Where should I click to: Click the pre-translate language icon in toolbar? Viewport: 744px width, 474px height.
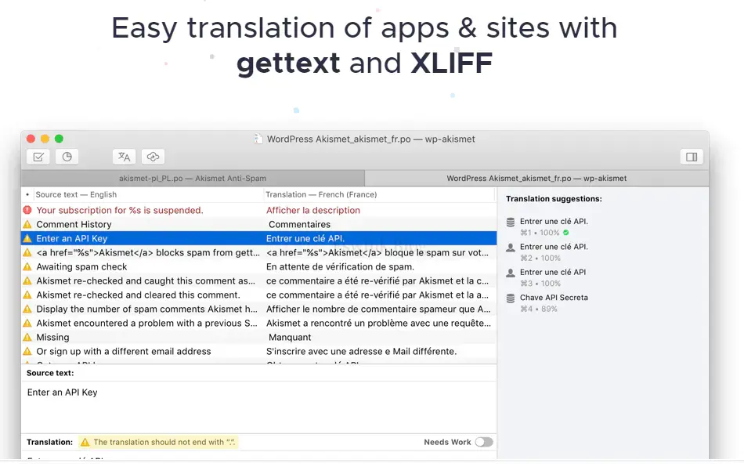[x=124, y=157]
